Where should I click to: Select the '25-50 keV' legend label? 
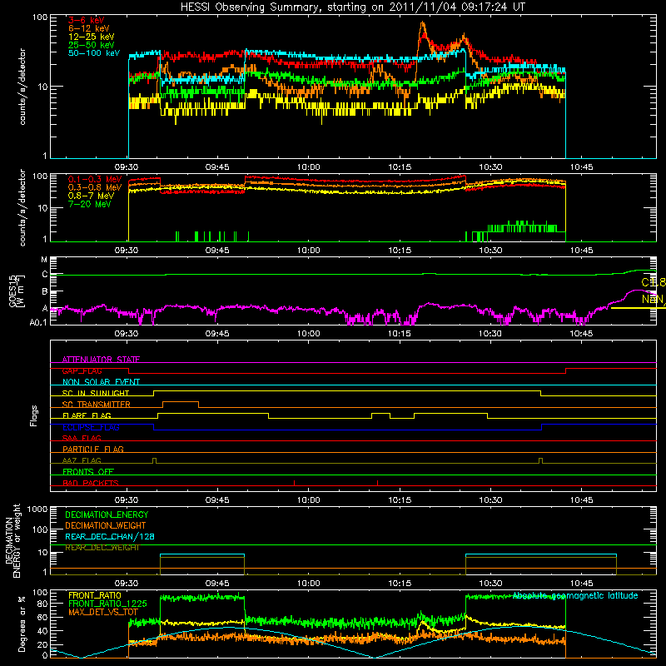tap(92, 45)
